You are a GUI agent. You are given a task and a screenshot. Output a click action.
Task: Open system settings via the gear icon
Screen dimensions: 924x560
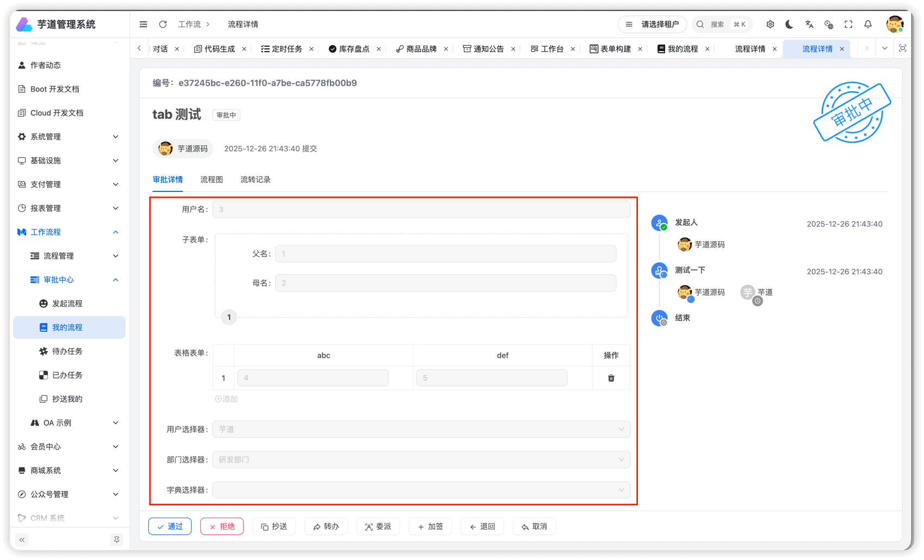point(770,24)
